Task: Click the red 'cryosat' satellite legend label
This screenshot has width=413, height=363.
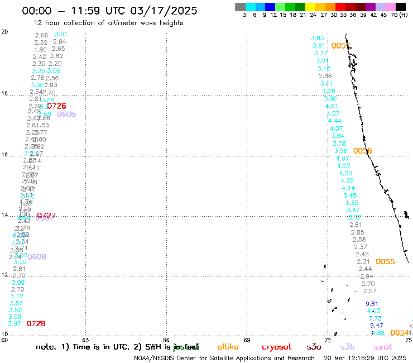Action: [x=277, y=347]
